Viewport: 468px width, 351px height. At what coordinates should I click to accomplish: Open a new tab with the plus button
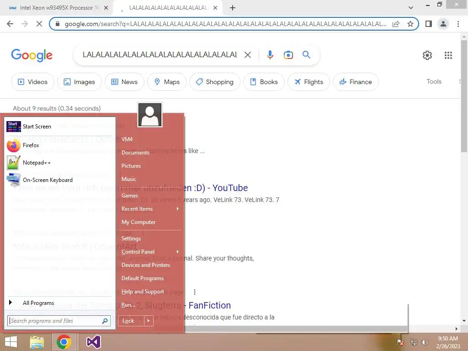click(x=233, y=8)
